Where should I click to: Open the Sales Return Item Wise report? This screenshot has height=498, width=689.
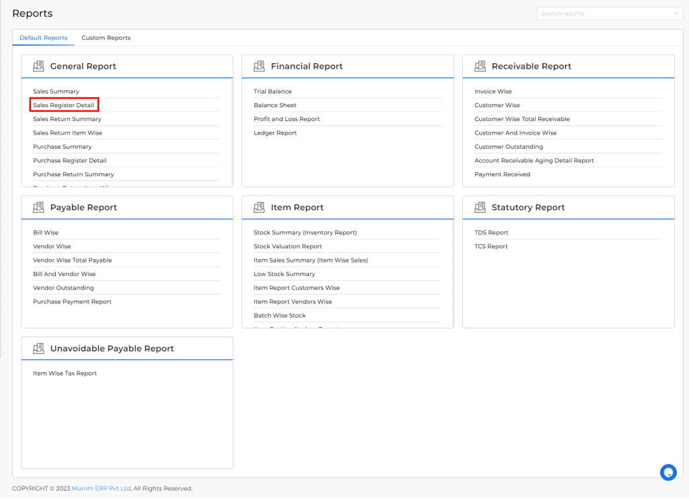(68, 133)
